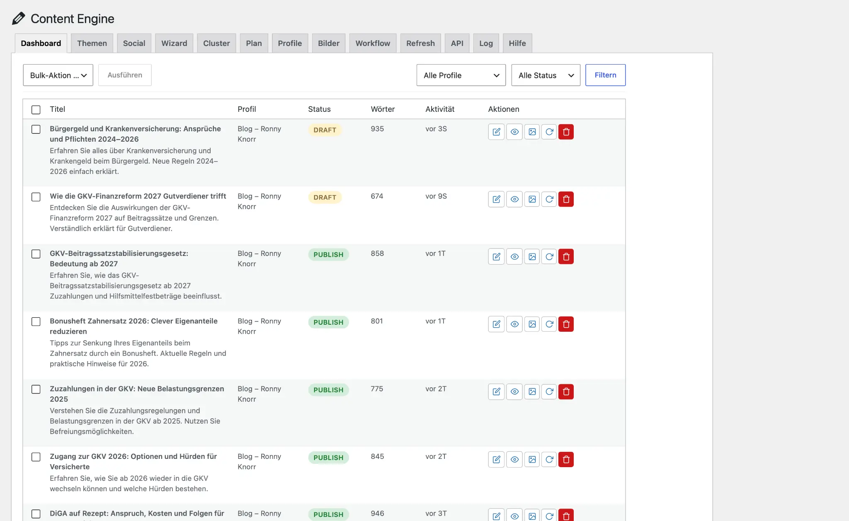This screenshot has width=849, height=521.
Task: Tick the select-all checkbox in table header
Action: point(36,110)
